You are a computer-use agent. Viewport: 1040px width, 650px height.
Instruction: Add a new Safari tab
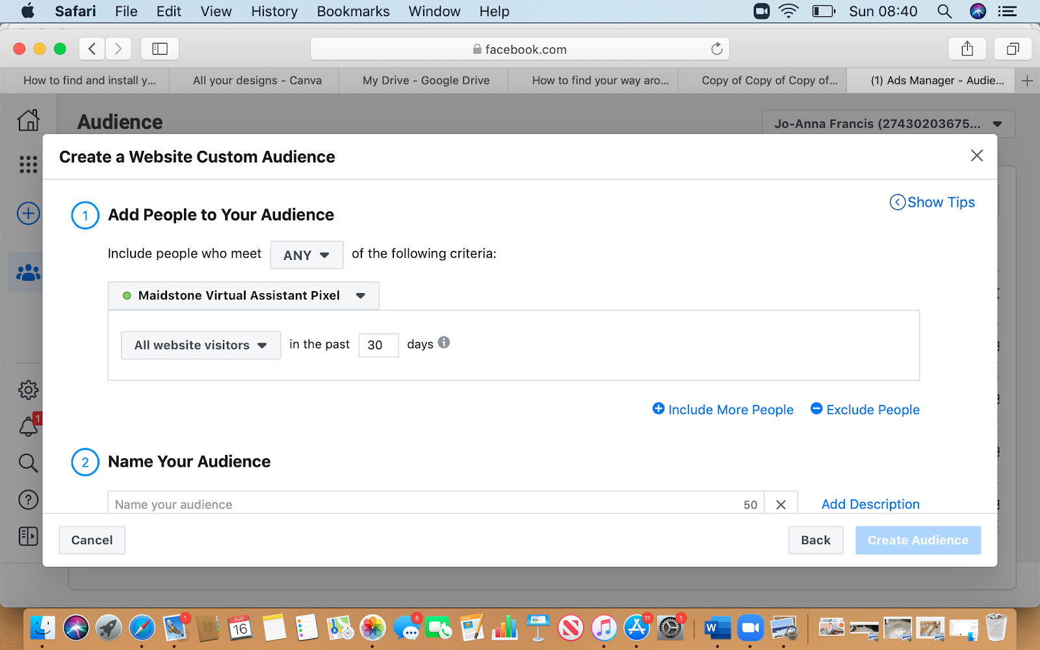point(1027,81)
